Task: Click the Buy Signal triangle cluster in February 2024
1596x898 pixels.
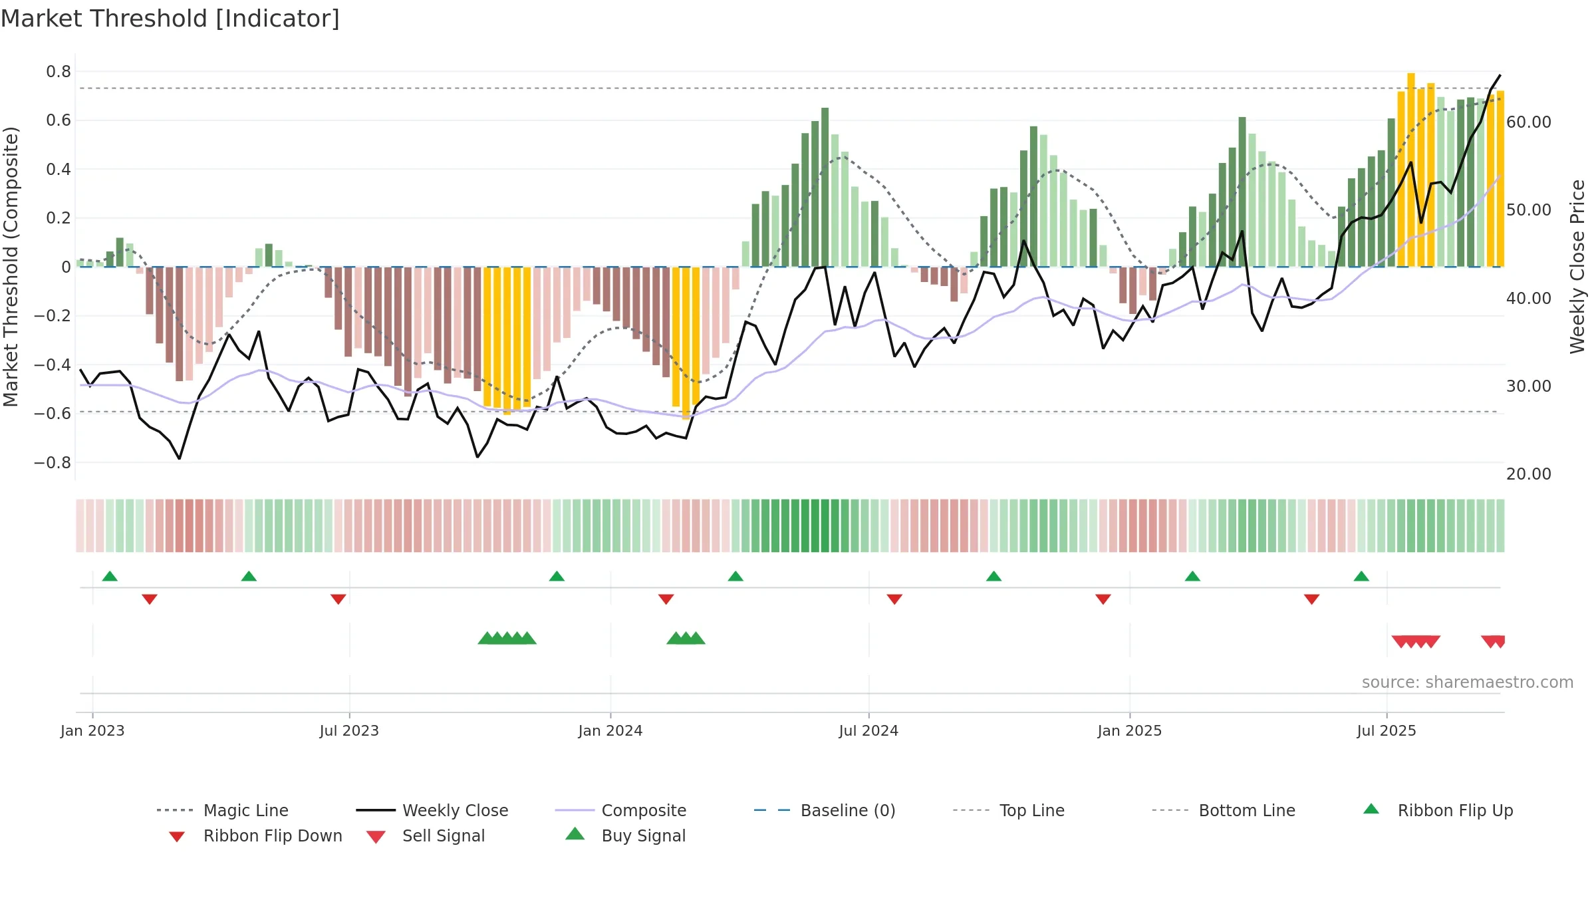Action: pos(686,639)
